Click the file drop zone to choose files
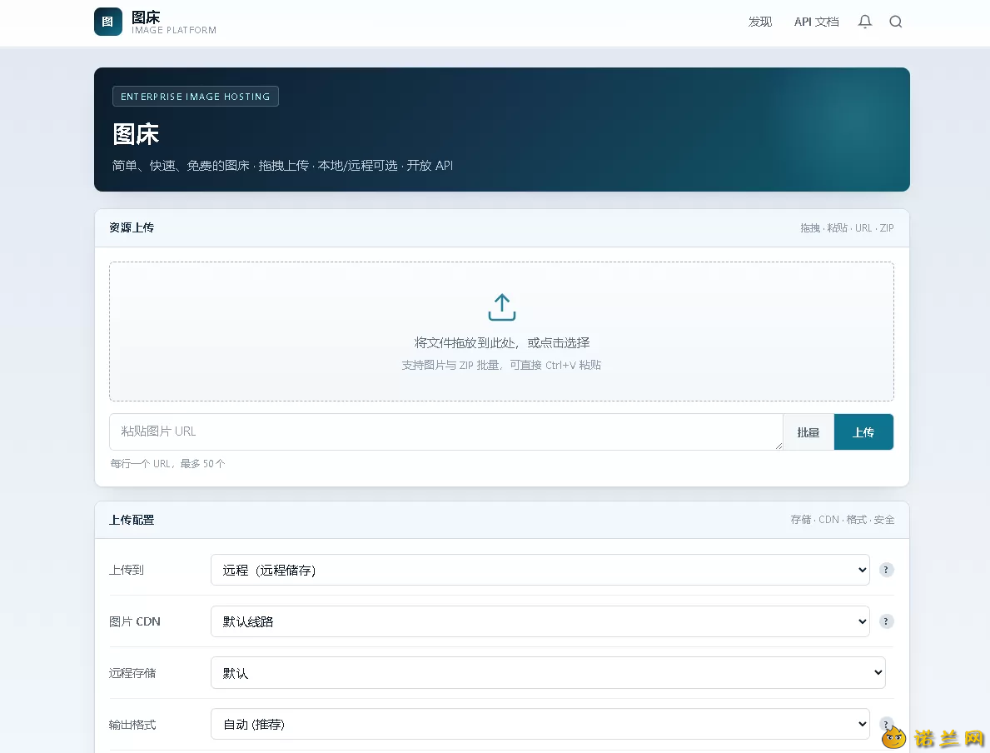The image size is (990, 753). click(501, 332)
